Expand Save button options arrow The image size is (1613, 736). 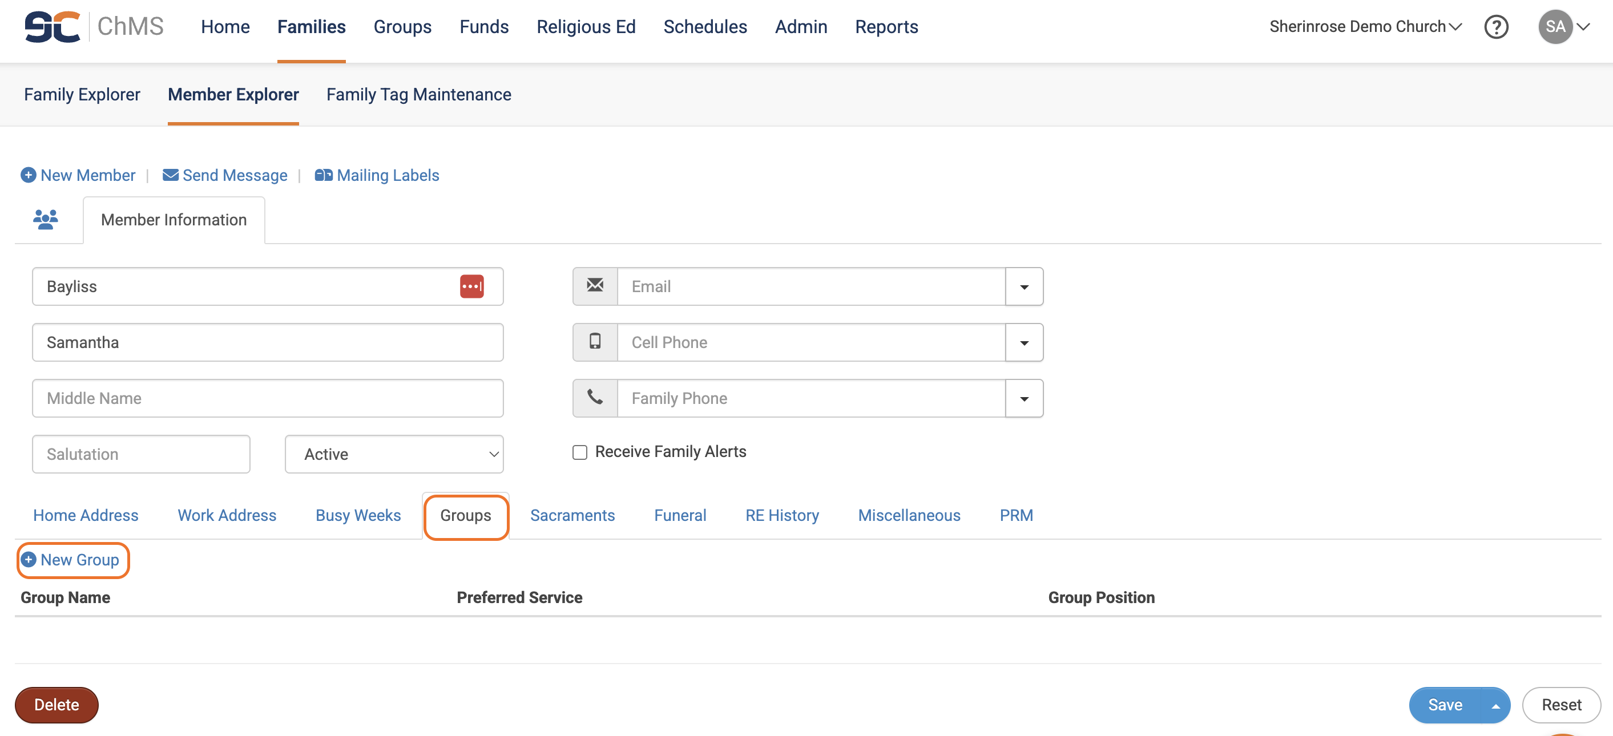click(1495, 705)
